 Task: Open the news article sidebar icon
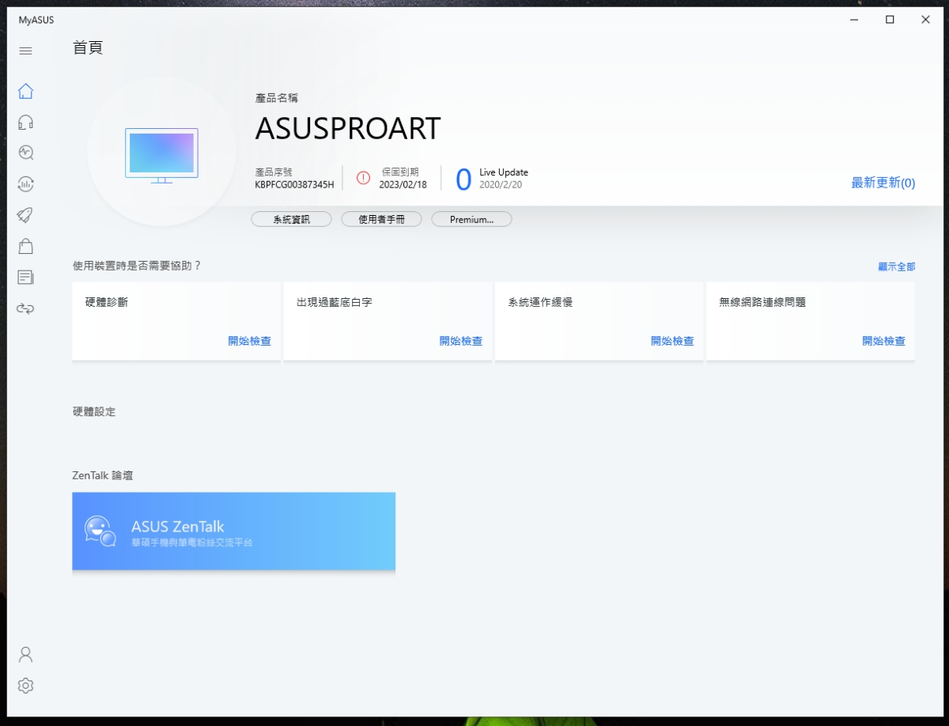click(x=25, y=277)
